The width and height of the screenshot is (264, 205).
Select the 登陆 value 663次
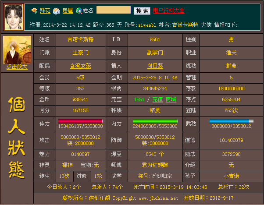click(x=232, y=110)
